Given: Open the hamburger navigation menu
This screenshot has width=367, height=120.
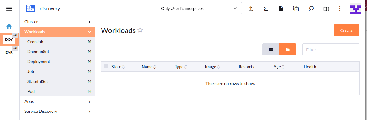Looking at the screenshot, I should [x=9, y=9].
